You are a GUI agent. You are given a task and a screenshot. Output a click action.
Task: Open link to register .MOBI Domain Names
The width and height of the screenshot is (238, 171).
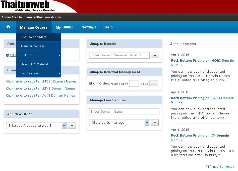[41, 81]
